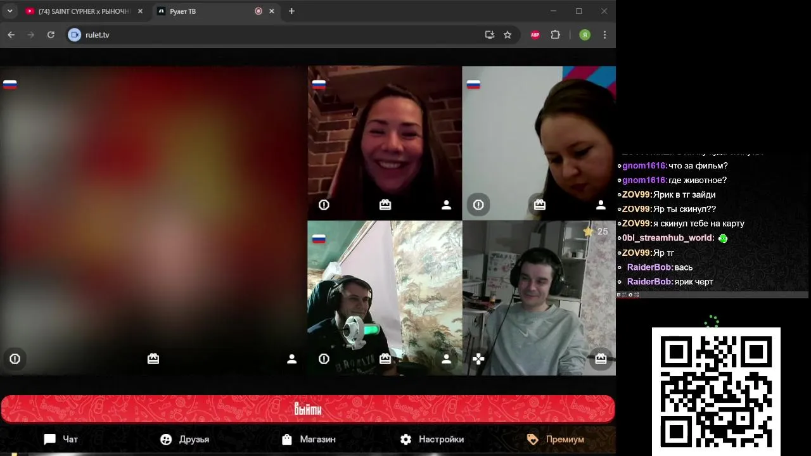
Task: Click the flag on the brick-wall video tile
Action: point(319,84)
